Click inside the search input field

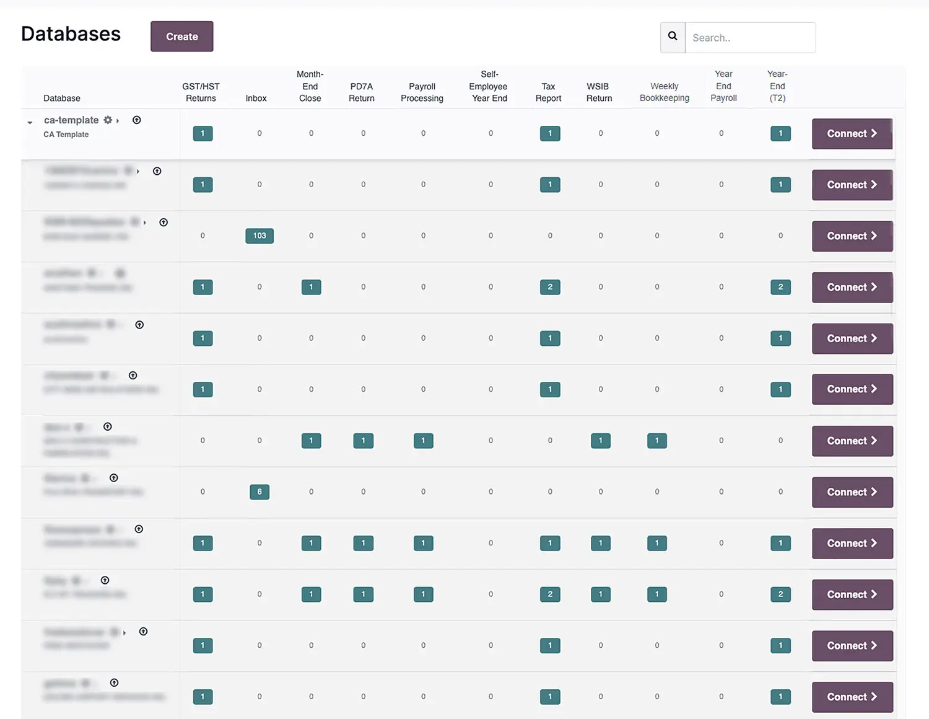point(749,37)
